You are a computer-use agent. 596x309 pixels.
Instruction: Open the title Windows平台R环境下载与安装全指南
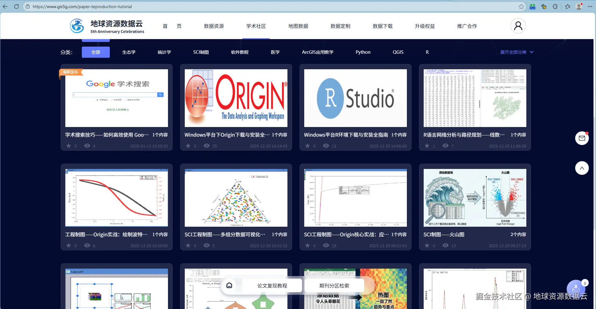tap(346, 135)
